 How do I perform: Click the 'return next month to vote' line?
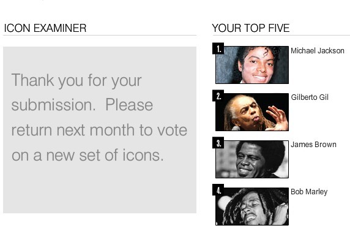[99, 130]
